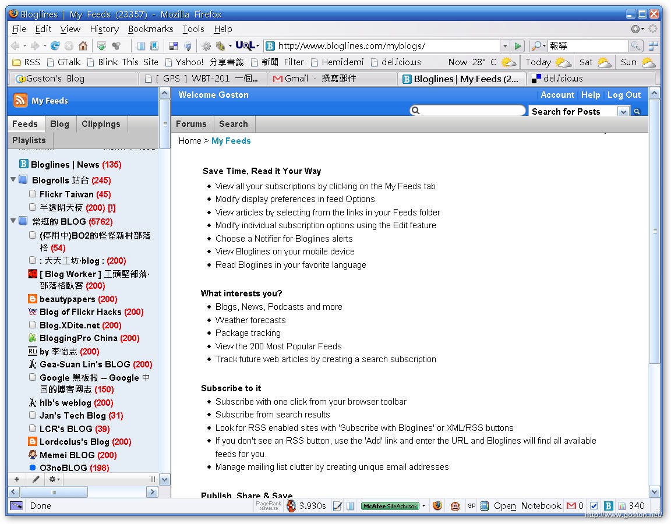Click the pencil edit icon below the feed list
The width and height of the screenshot is (671, 524).
click(36, 479)
